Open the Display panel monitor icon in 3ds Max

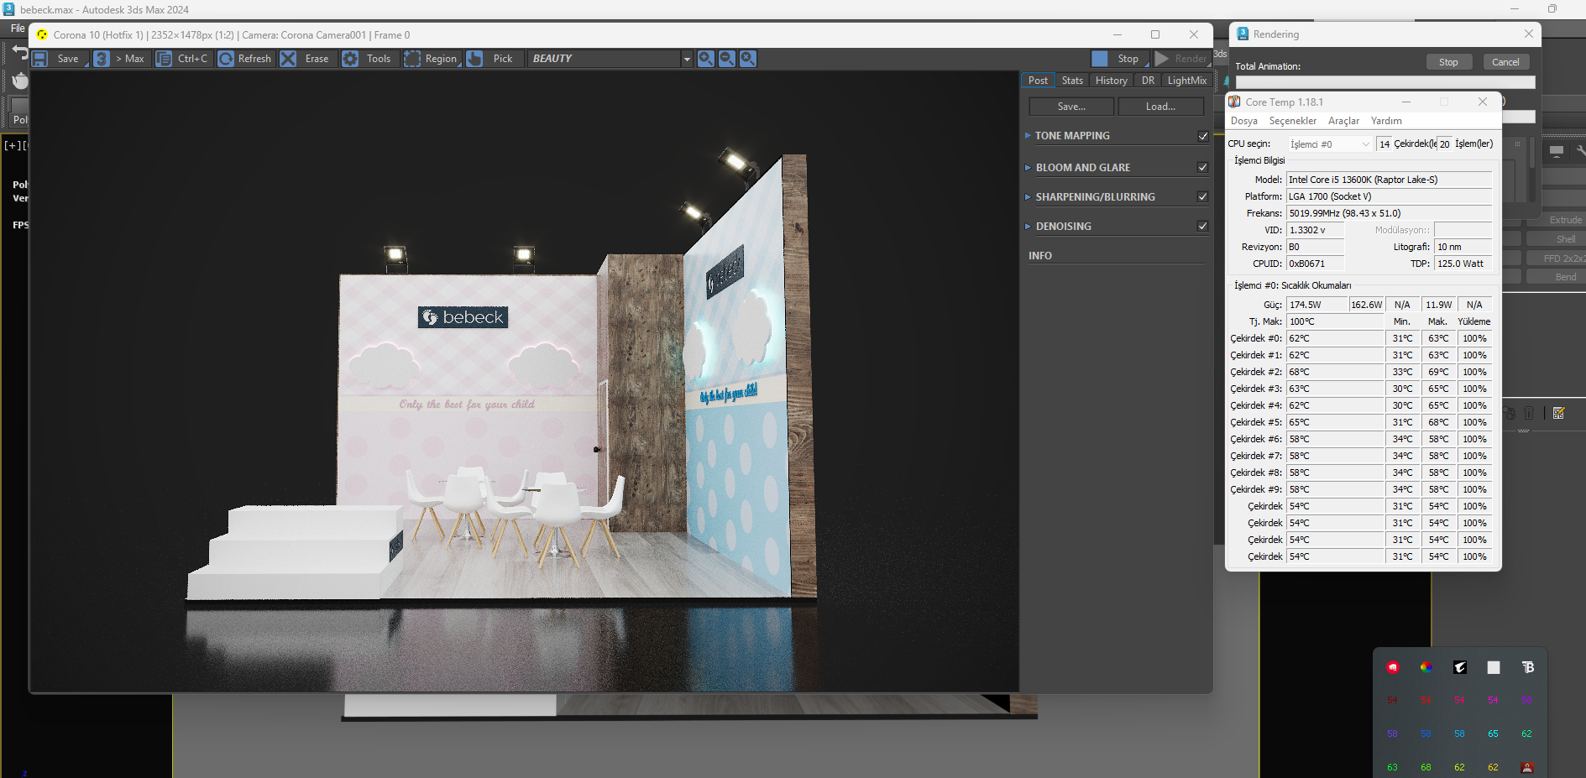[x=1557, y=151]
